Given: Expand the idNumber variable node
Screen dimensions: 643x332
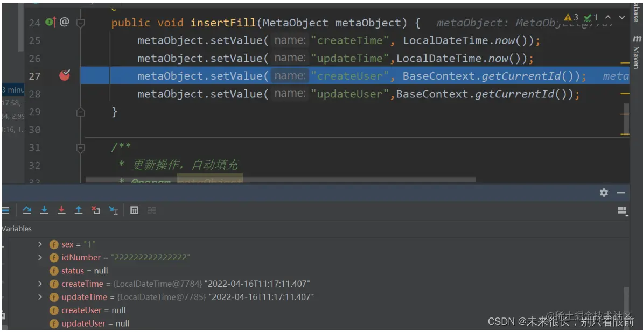Looking at the screenshot, I should point(40,257).
